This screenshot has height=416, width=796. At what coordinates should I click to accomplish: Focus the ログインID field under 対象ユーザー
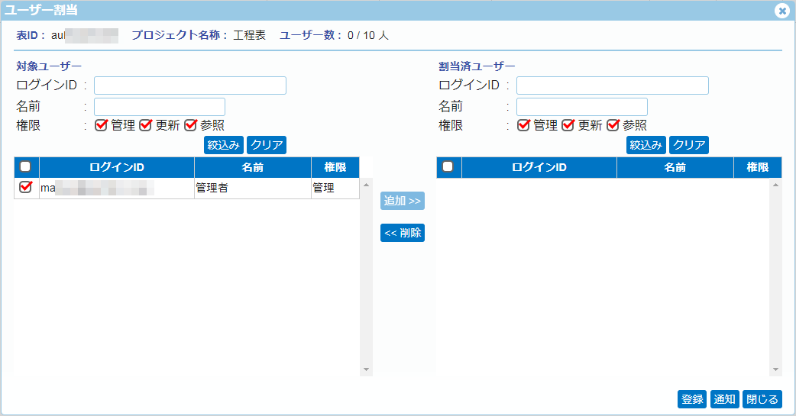[189, 85]
